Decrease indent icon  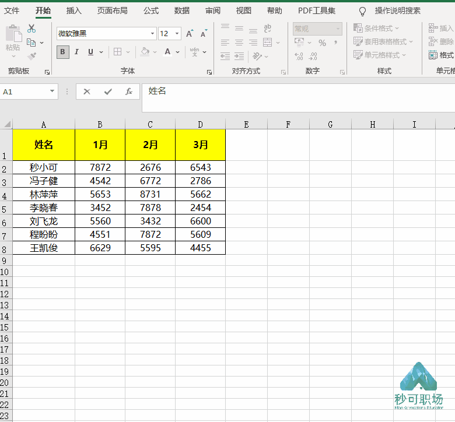[225, 56]
